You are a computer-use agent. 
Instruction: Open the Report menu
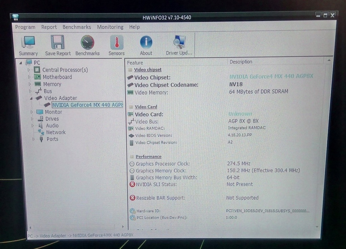(x=49, y=27)
